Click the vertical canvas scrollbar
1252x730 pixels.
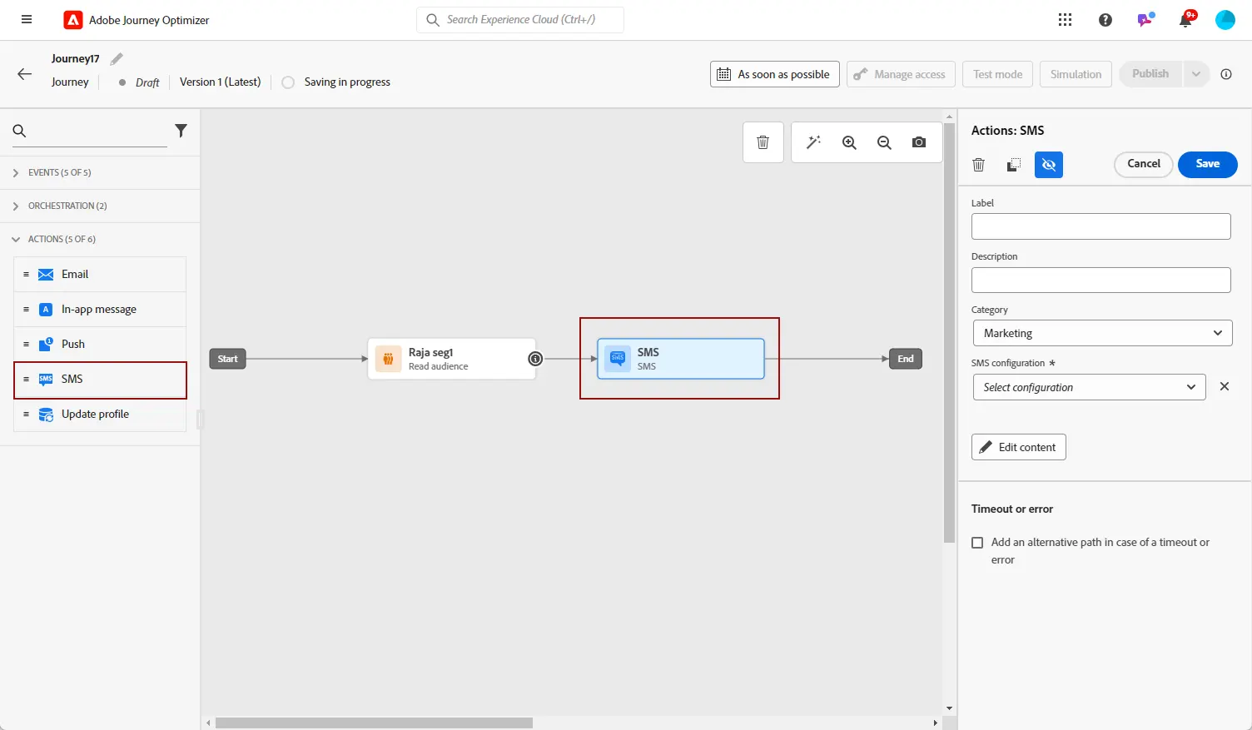pyautogui.click(x=949, y=333)
